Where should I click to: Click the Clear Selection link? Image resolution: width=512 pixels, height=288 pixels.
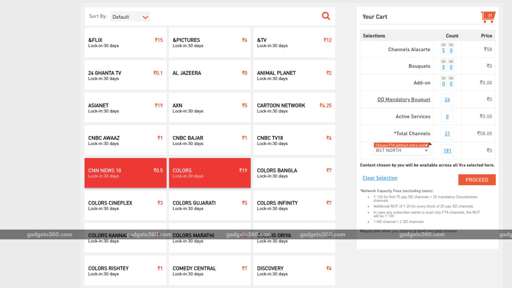point(380,178)
